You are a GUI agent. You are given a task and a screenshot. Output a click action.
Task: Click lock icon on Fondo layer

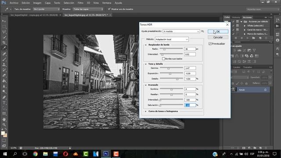pos(265,90)
